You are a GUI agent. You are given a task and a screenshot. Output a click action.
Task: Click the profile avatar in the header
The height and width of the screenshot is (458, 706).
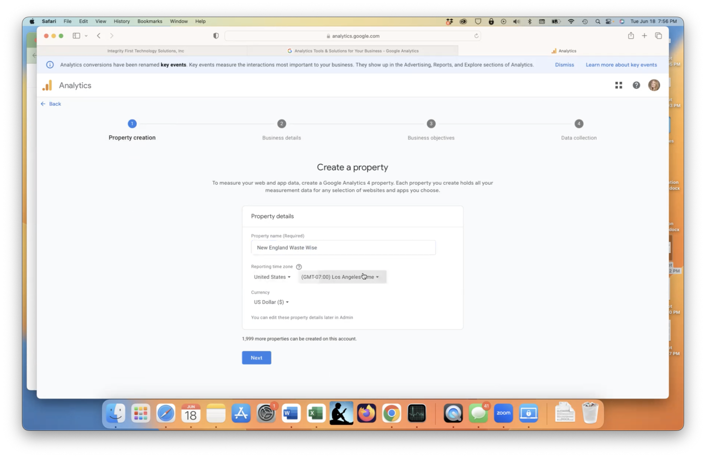tap(654, 85)
